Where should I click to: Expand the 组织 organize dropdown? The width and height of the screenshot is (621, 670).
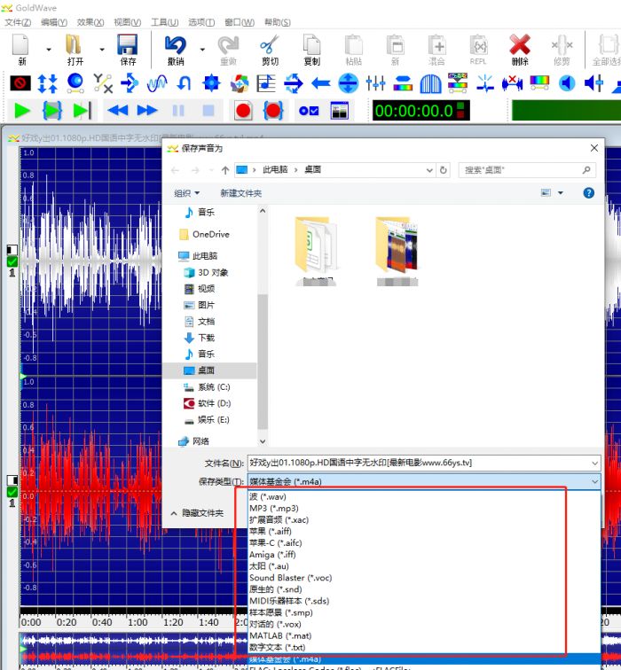[x=186, y=193]
